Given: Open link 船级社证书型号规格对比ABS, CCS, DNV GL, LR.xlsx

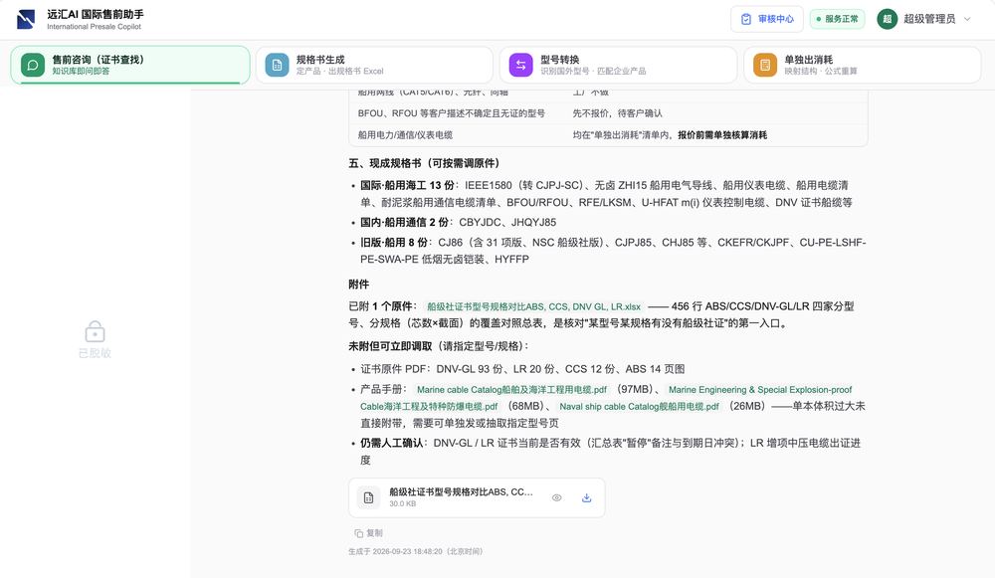Looking at the screenshot, I should click(533, 306).
